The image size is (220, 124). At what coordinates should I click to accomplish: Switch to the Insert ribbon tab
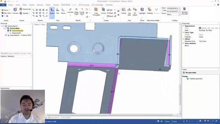point(18,5)
